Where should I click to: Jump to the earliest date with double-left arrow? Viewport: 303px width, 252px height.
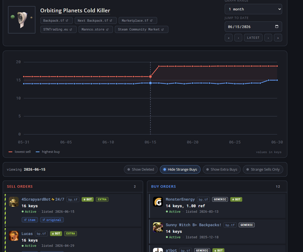229,38
